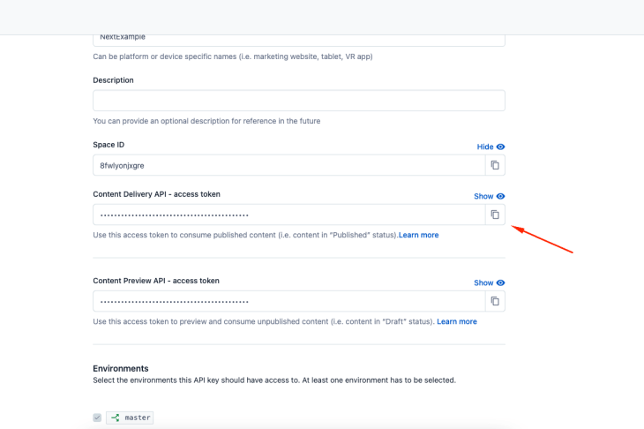Copy the Content Preview API access token
The height and width of the screenshot is (429, 644).
point(495,301)
